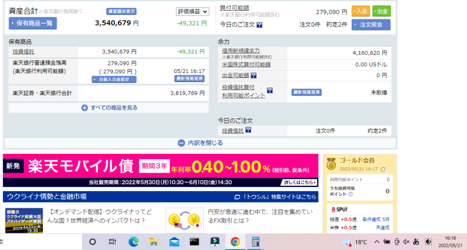The width and height of the screenshot is (467, 250).
Task: Open the R SPU! logo
Action: click(339, 209)
